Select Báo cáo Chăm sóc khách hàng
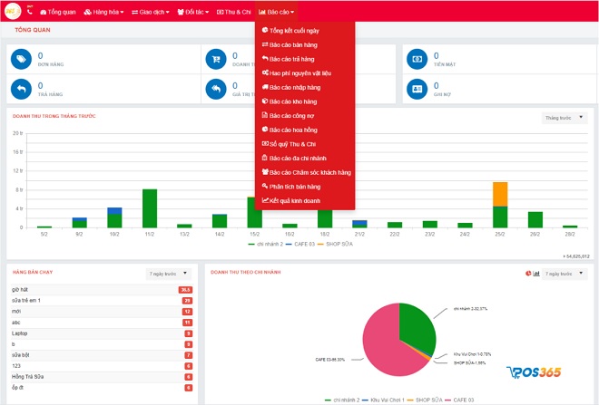 [305, 172]
